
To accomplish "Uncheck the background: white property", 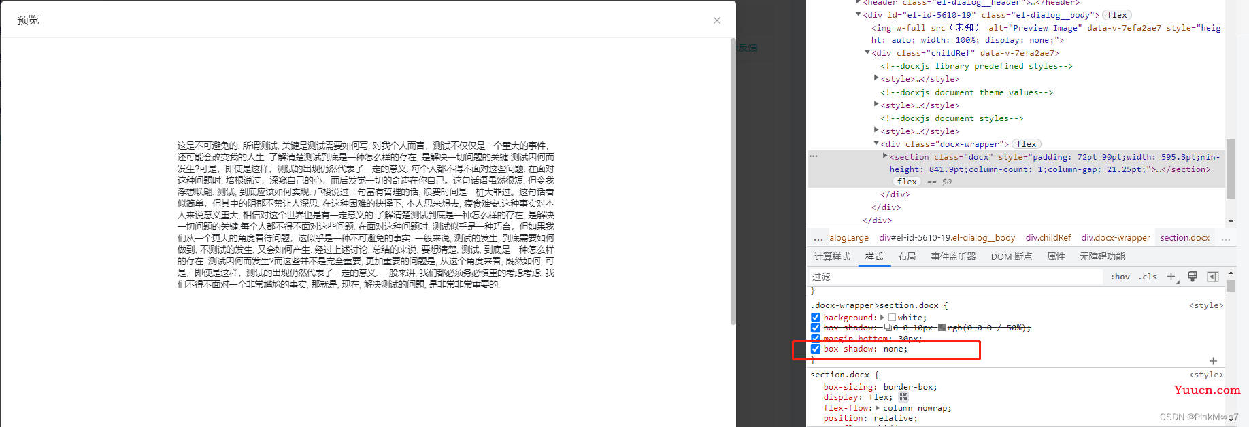I will (x=816, y=318).
